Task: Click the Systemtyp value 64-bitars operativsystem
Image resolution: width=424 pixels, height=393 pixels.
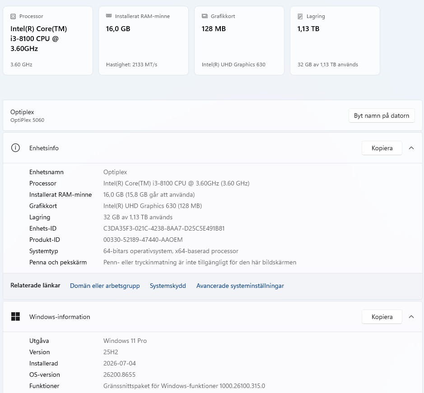Action: 171,251
